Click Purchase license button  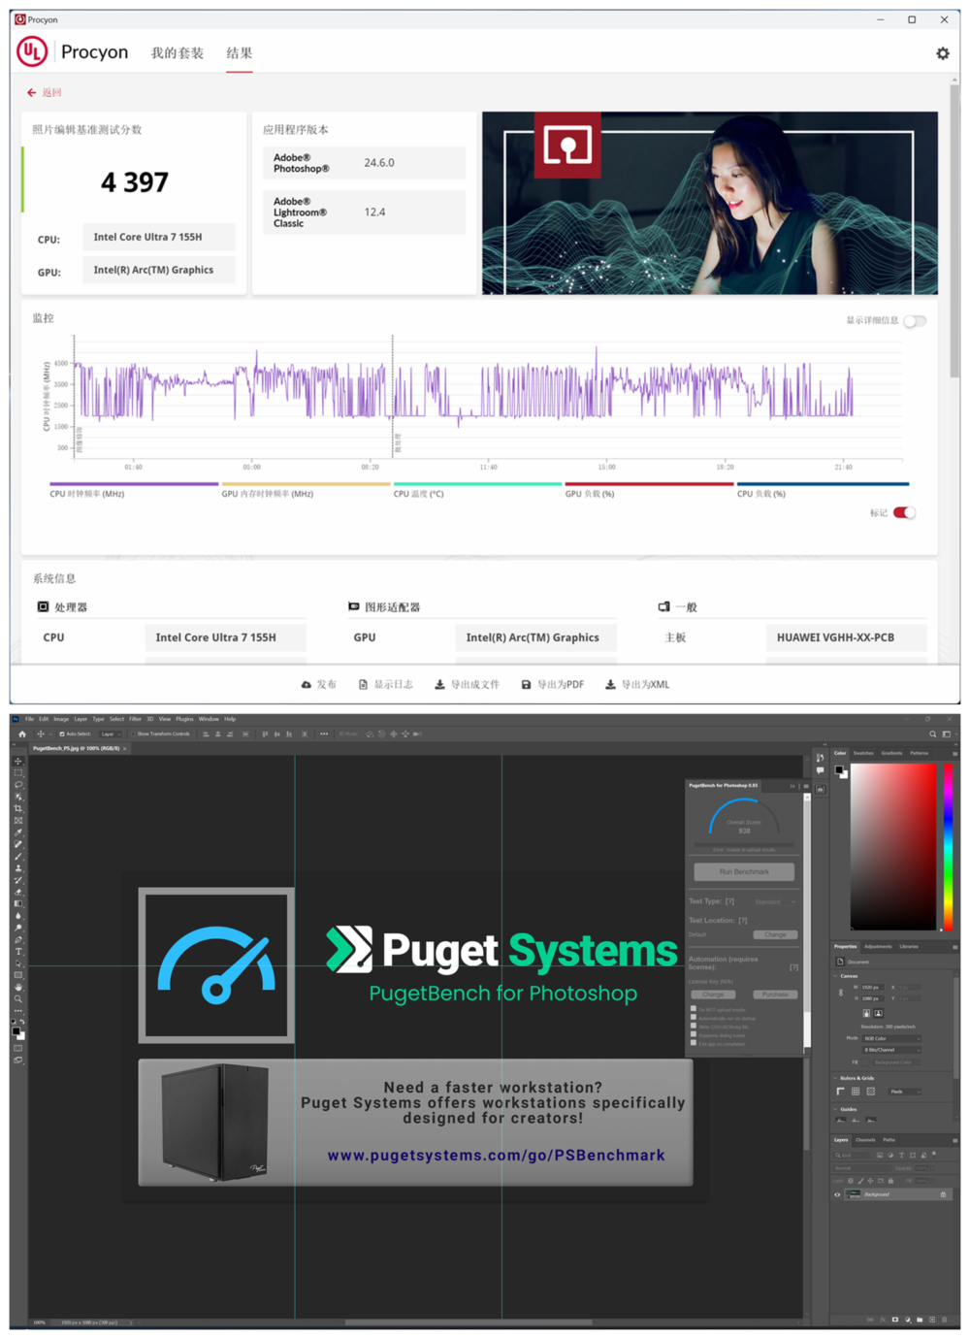pos(775,995)
